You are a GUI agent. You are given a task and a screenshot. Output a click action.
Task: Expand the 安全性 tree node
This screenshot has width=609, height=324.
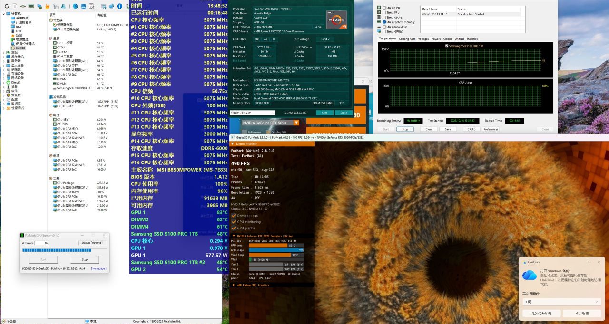pos(3,95)
